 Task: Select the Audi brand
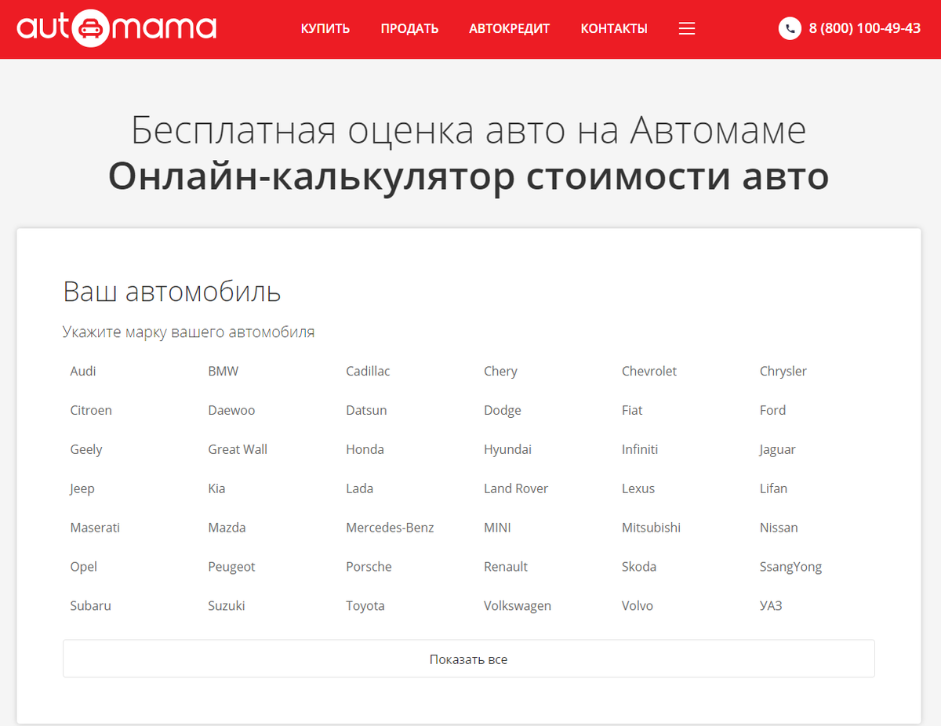point(83,371)
